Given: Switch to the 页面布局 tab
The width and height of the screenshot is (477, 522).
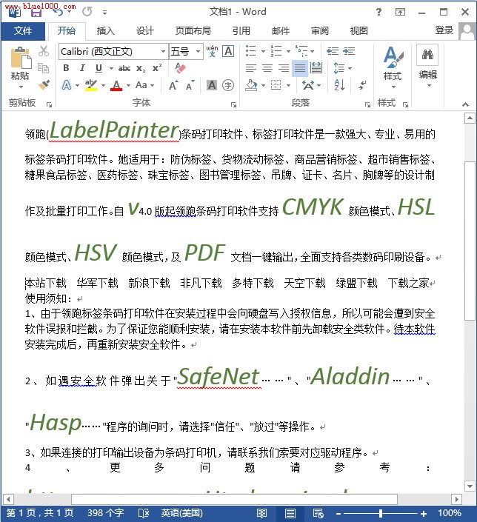Looking at the screenshot, I should [193, 31].
